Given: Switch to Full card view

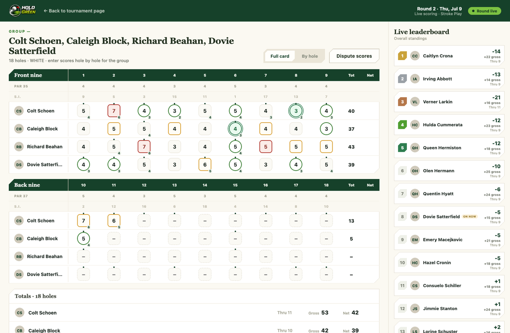Looking at the screenshot, I should click(280, 56).
